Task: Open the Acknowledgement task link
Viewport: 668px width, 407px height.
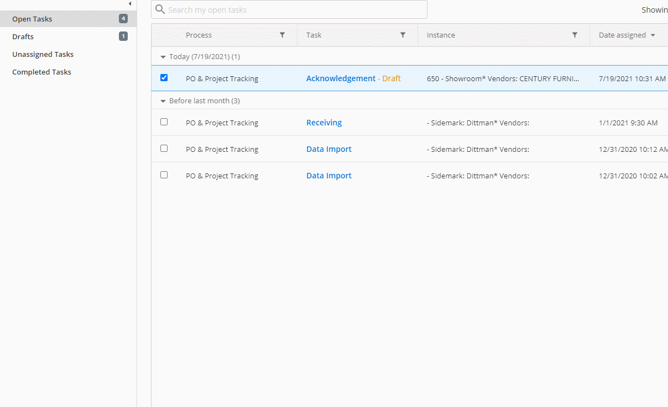Action: click(341, 78)
